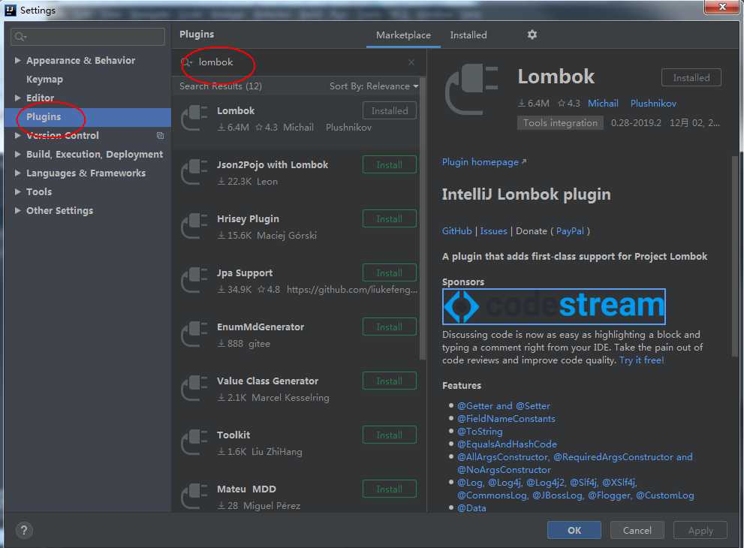744x548 pixels.
Task: Open the help question mark button
Action: 24,530
